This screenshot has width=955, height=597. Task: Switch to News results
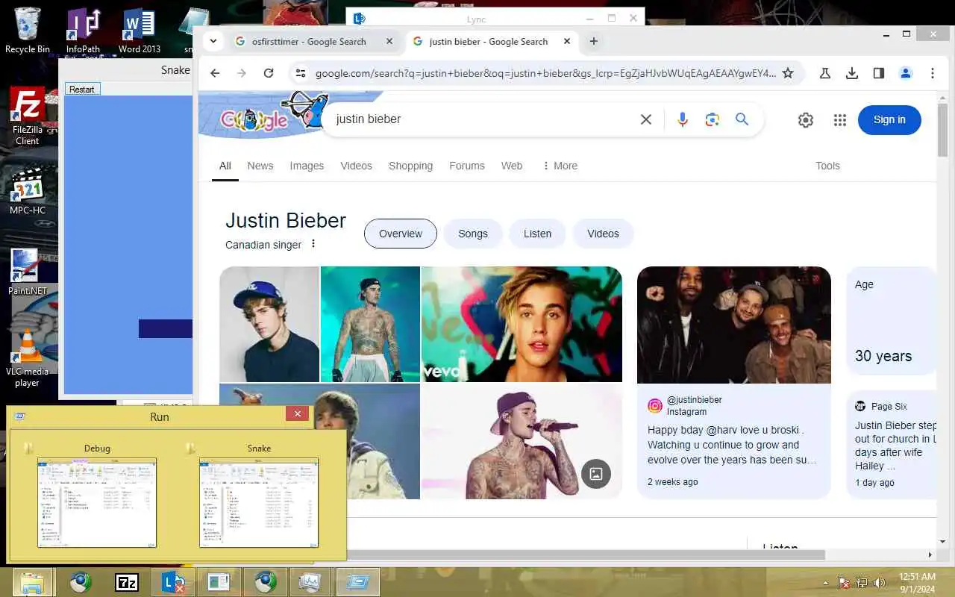[x=260, y=166]
